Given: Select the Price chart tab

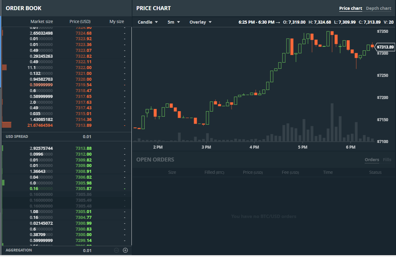Looking at the screenshot, I should point(351,8).
